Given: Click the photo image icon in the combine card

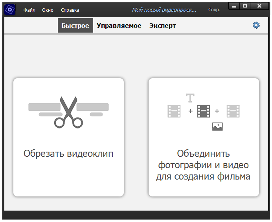Looking at the screenshot, I should 217,127.
